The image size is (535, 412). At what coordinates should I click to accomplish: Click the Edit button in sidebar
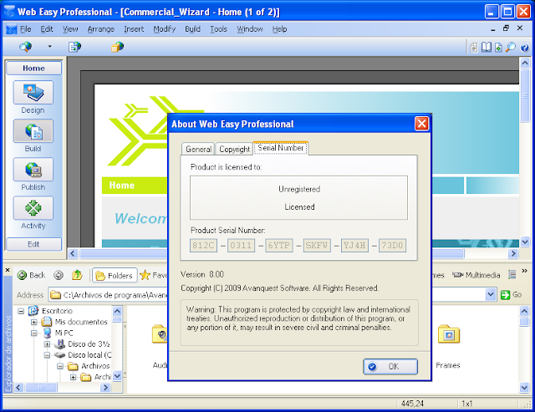(x=33, y=244)
